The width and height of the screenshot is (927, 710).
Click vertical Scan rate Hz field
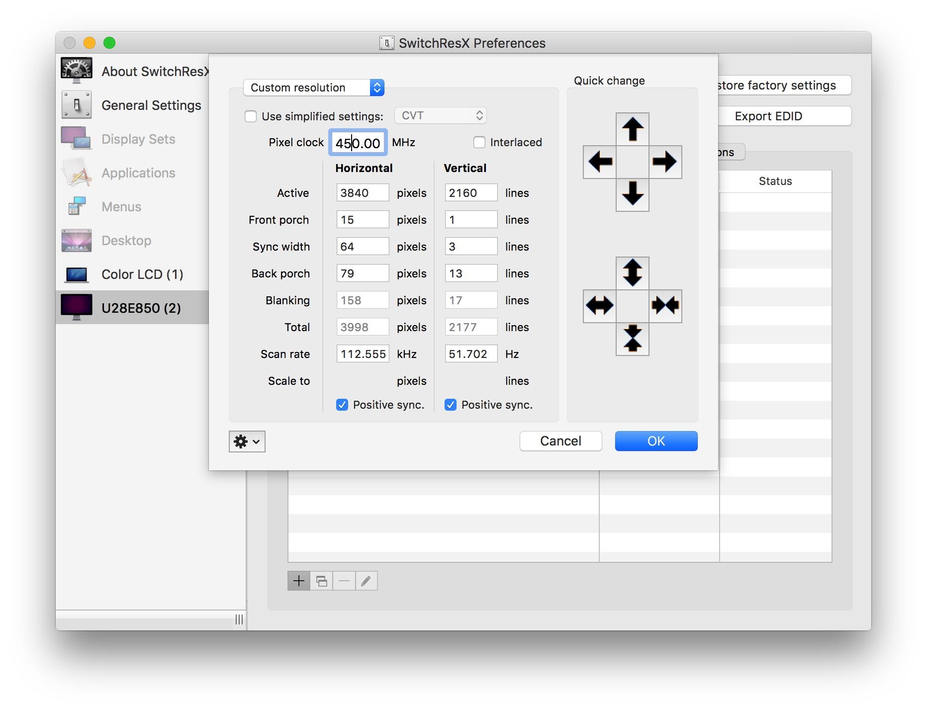471,354
